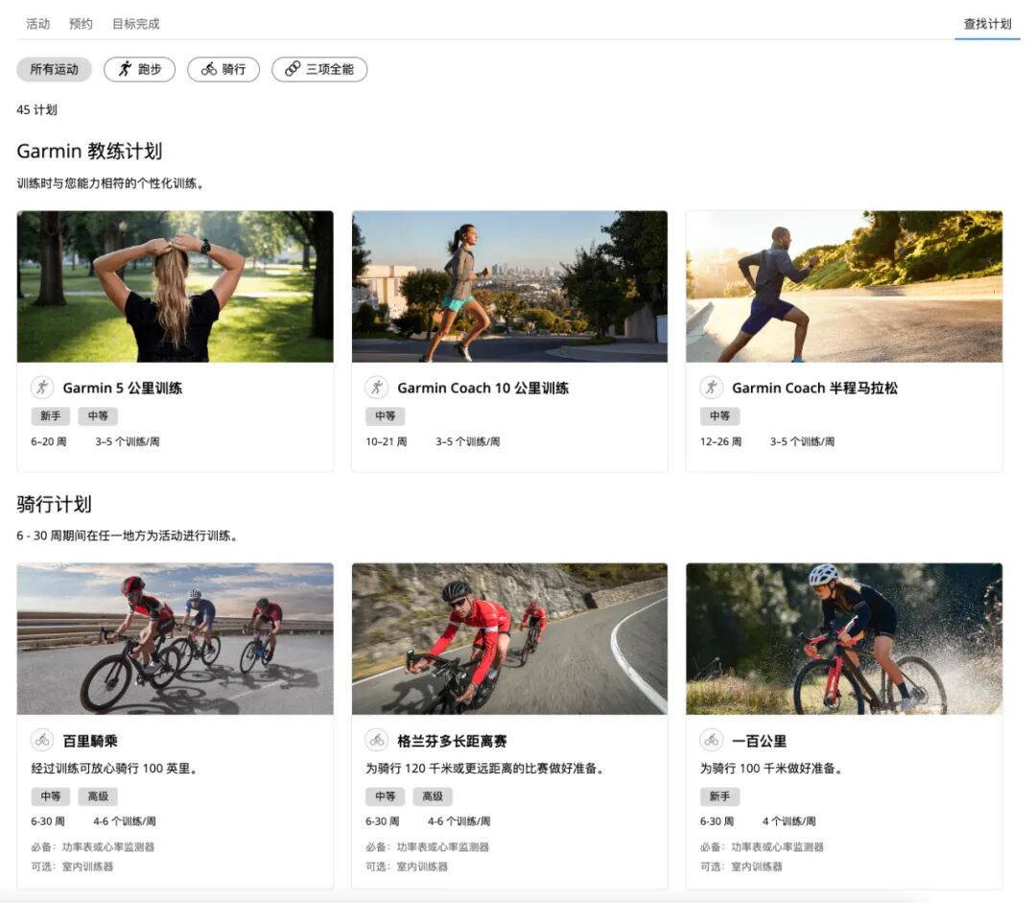The height and width of the screenshot is (903, 1036).
Task: Click the 新手 tag on Garmin 5 公里训练
Action: (50, 416)
